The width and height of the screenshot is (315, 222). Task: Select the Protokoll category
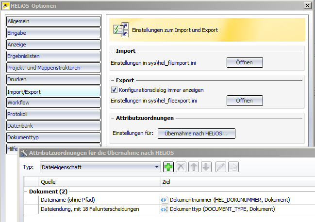tap(53, 114)
